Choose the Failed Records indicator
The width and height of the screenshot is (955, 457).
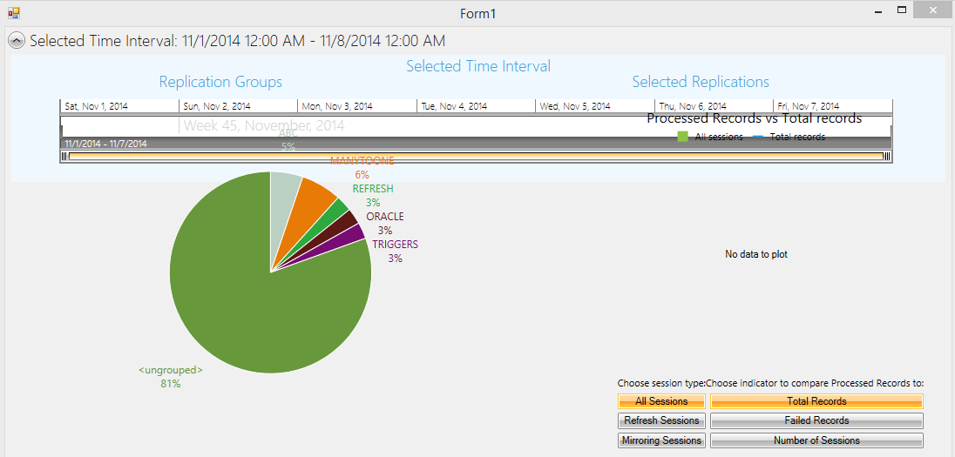(x=816, y=420)
